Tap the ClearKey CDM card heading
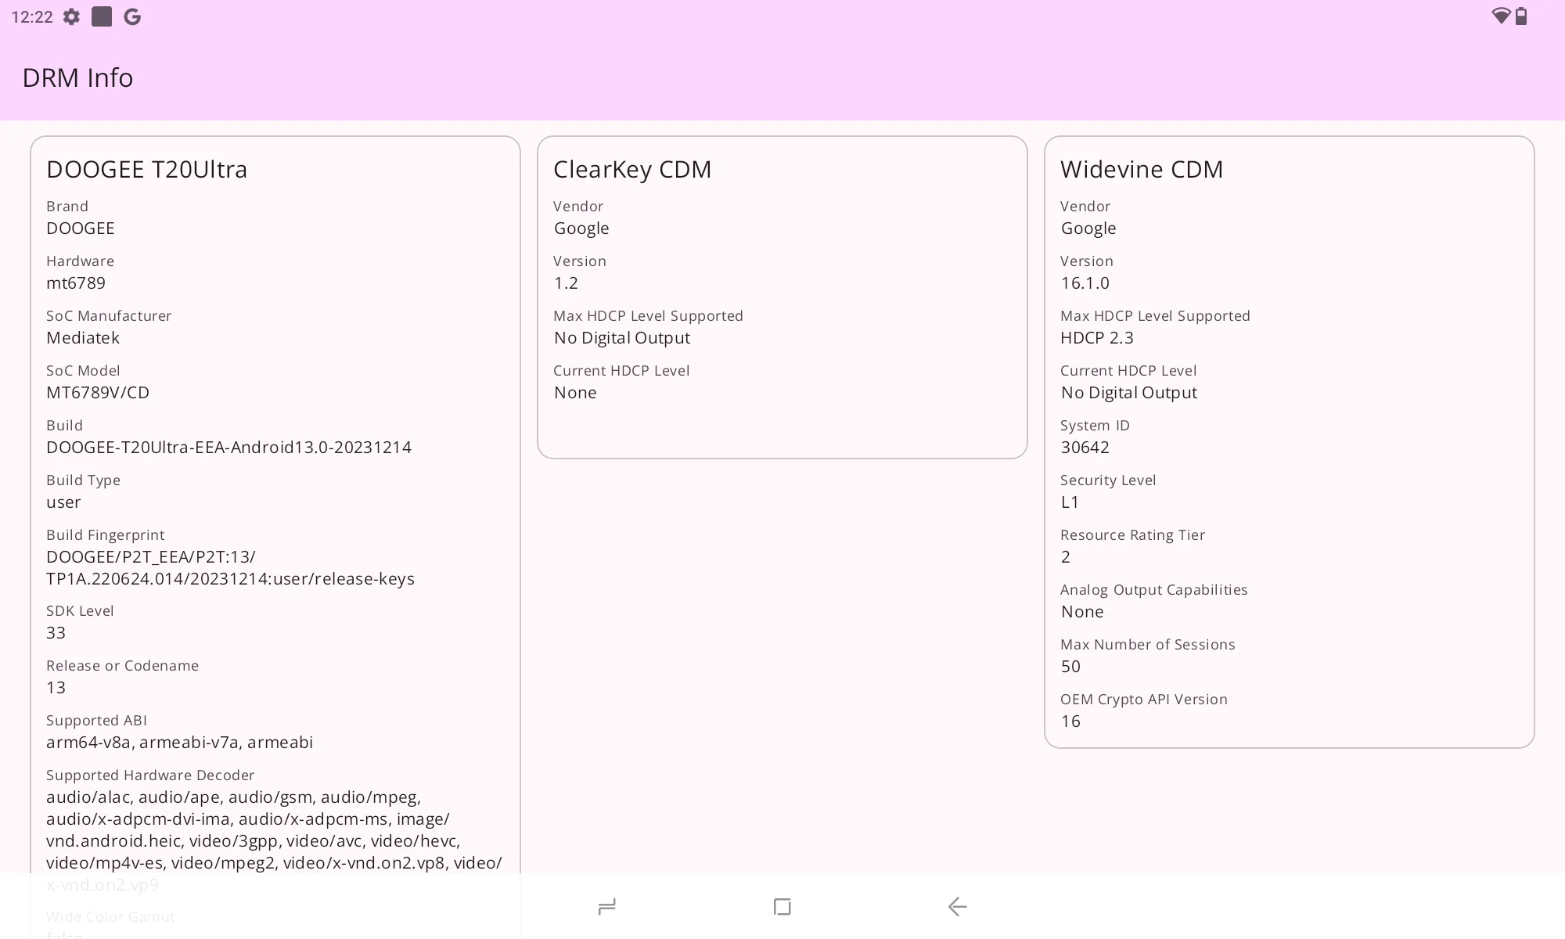Screen dimensions: 1565x939 click(x=632, y=169)
